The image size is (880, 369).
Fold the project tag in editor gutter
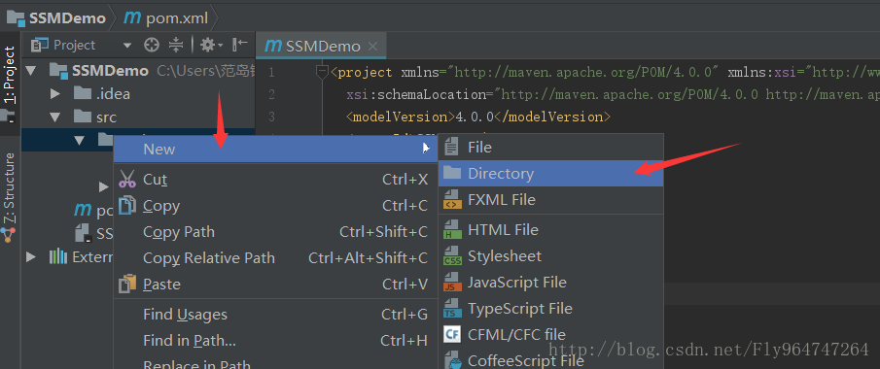(322, 72)
